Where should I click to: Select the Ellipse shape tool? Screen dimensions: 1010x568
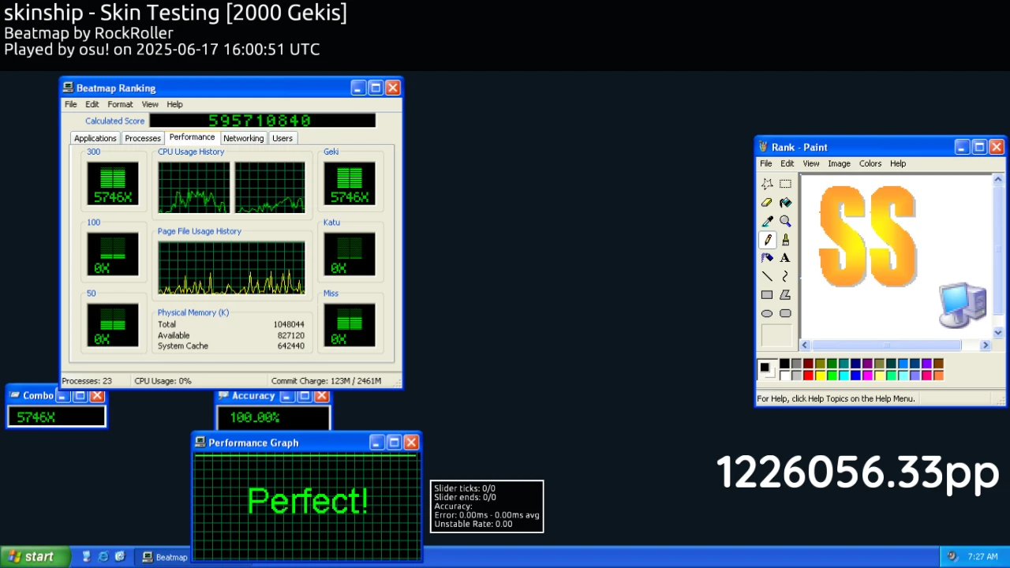point(766,313)
